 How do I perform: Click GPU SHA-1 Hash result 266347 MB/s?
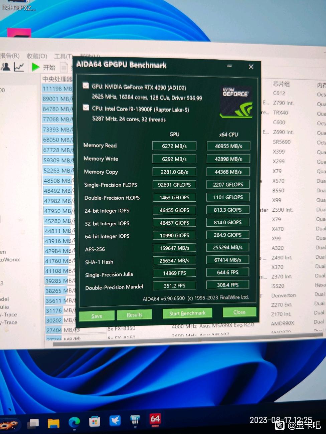click(x=174, y=260)
